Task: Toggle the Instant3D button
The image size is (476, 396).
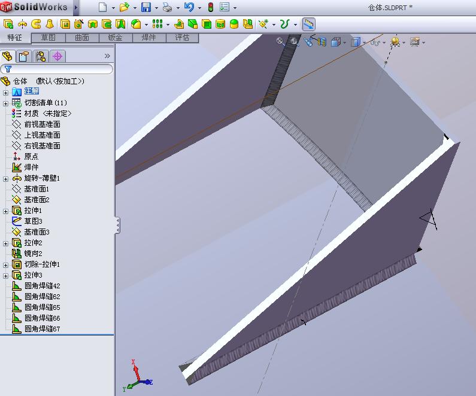Action: pyautogui.click(x=309, y=25)
